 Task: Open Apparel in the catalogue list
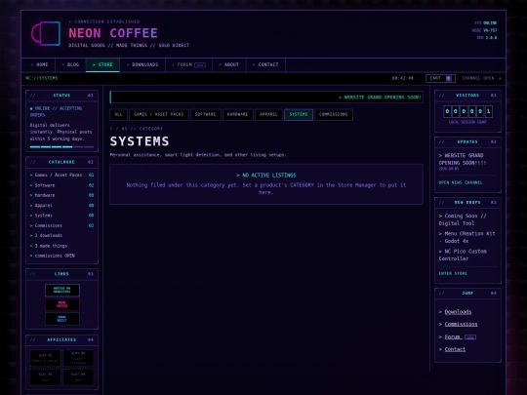[61, 205]
